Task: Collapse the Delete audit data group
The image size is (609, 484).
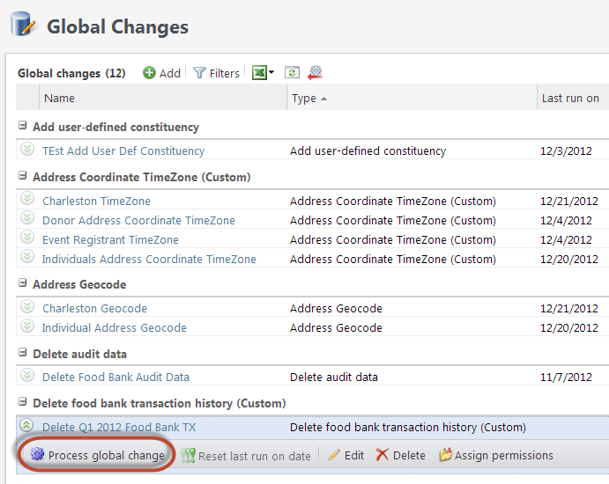Action: click(23, 354)
